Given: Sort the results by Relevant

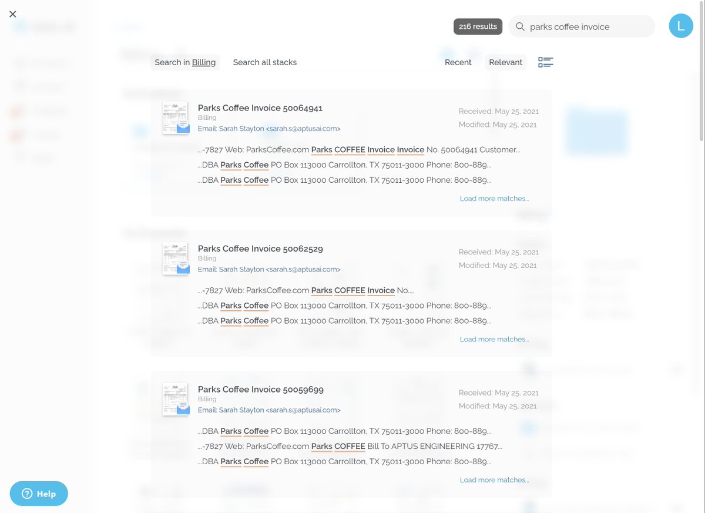Looking at the screenshot, I should coord(506,62).
